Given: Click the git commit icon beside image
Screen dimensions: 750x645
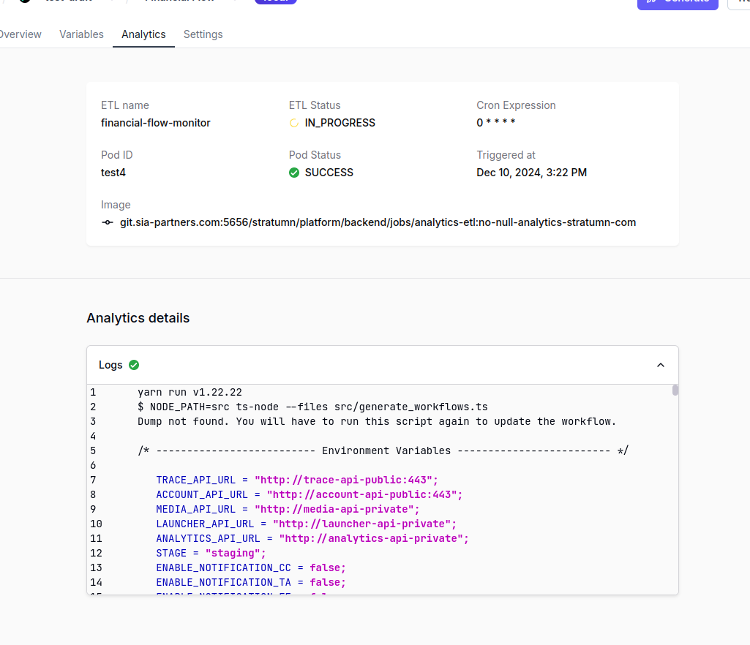Looking at the screenshot, I should tap(108, 222).
